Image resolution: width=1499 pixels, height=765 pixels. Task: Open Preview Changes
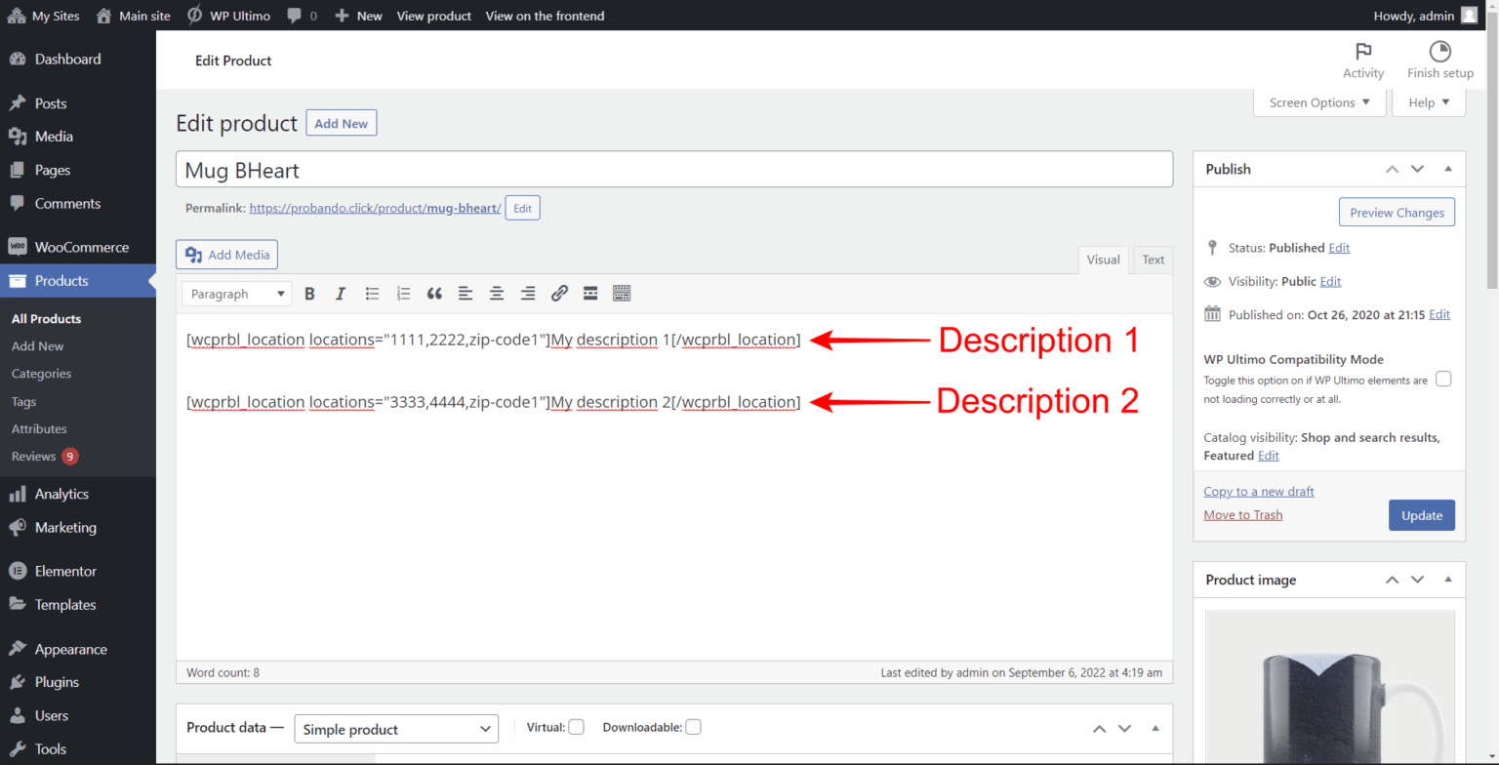tap(1397, 212)
